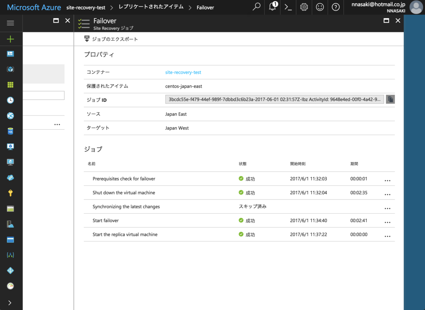
Task: Click the 期間 column header
Action: 354,164
